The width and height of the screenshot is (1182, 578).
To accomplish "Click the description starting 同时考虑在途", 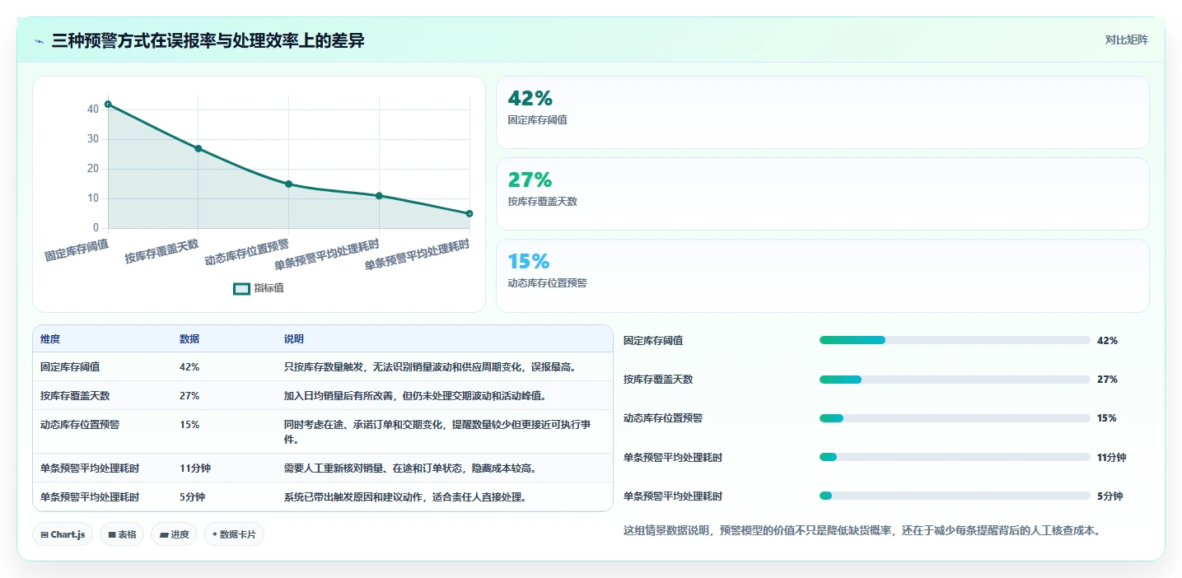I will click(x=437, y=432).
